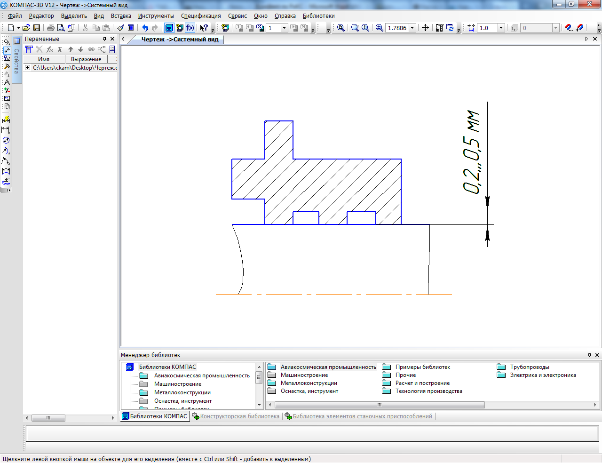Select Металлоконструкции in the library tree
602x463 pixels.
tap(182, 392)
